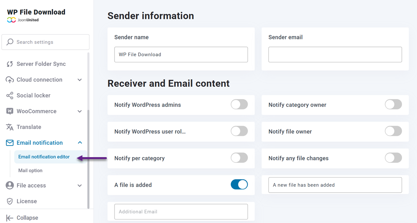
Task: Click the JoomUnited logo
Action: 23,20
